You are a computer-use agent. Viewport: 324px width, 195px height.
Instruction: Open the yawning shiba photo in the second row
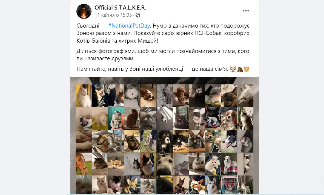(84, 119)
